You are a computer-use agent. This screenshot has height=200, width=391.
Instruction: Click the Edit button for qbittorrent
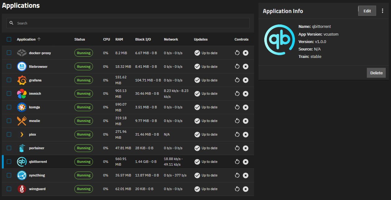(367, 11)
